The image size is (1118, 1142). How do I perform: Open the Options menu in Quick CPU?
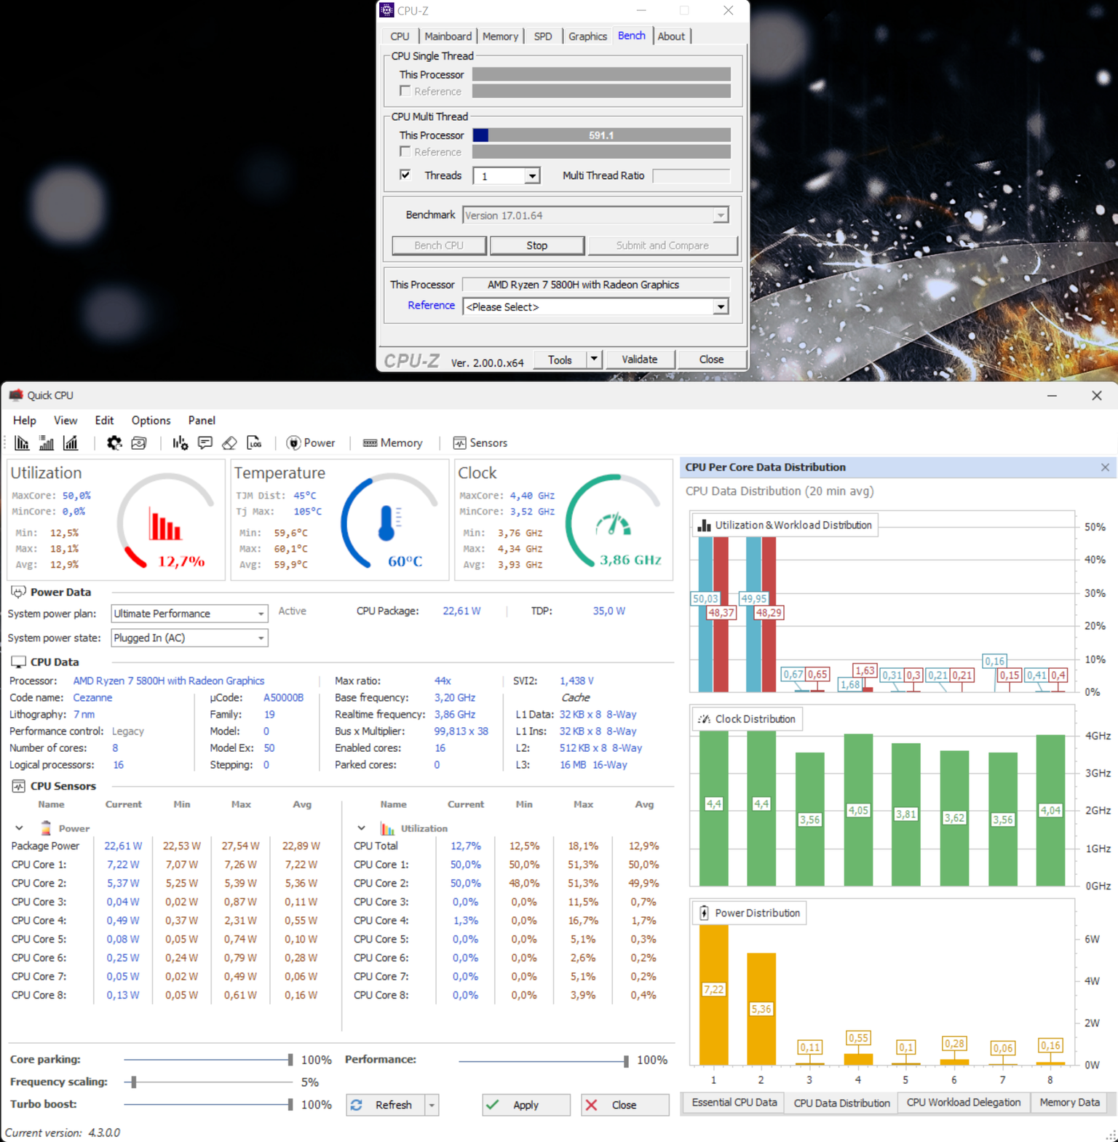(x=151, y=420)
